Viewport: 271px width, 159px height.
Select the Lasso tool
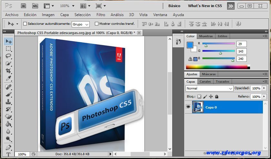pyautogui.click(x=8, y=56)
